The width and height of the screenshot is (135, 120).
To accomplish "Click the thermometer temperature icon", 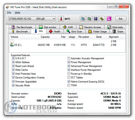I will pos(61,19).
